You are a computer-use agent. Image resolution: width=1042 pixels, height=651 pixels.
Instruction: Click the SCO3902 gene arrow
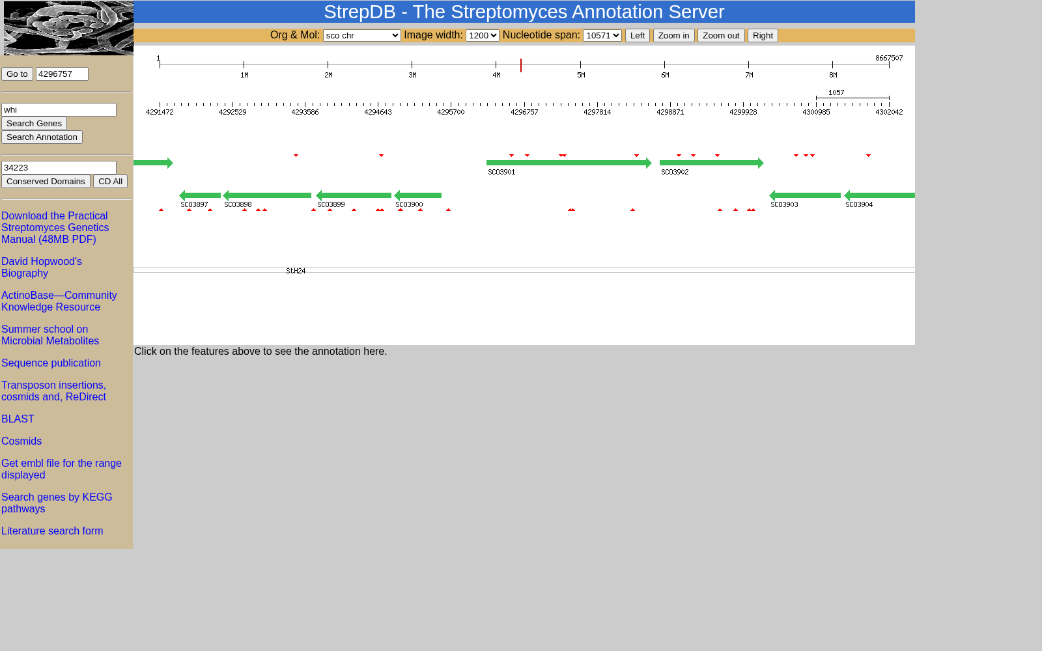pos(712,163)
